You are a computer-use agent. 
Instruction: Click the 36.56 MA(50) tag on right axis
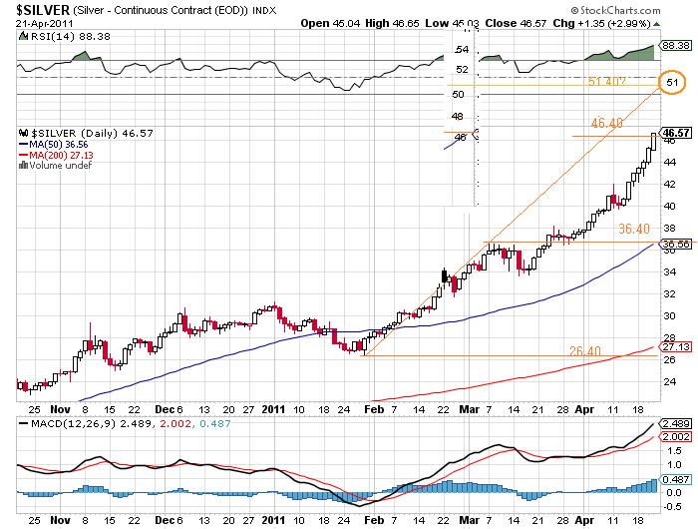coord(676,245)
